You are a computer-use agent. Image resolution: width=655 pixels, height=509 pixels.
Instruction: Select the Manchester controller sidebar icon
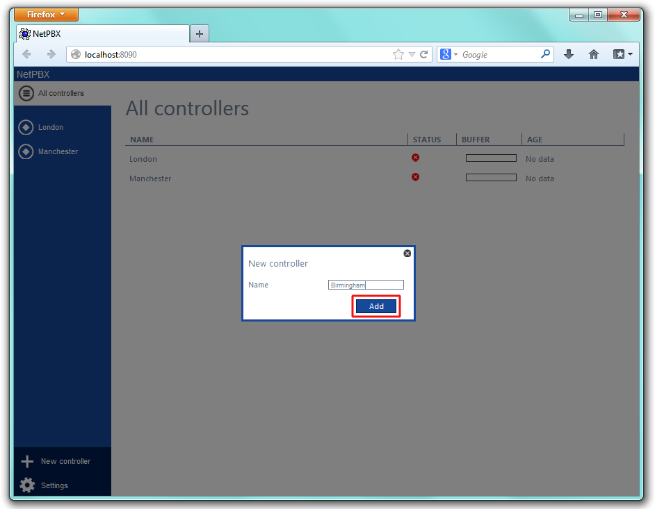26,151
